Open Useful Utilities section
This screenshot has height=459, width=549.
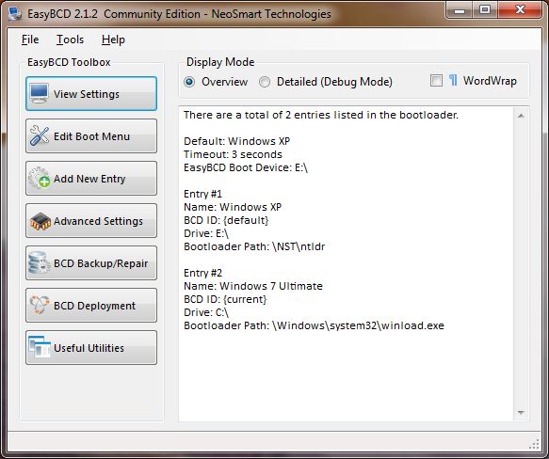tap(91, 347)
